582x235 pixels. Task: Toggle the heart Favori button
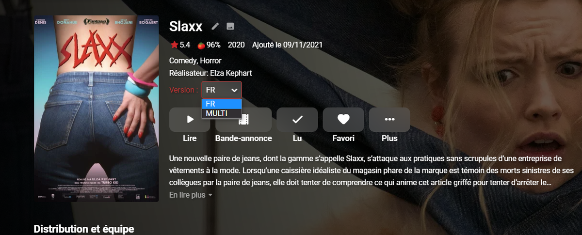343,119
